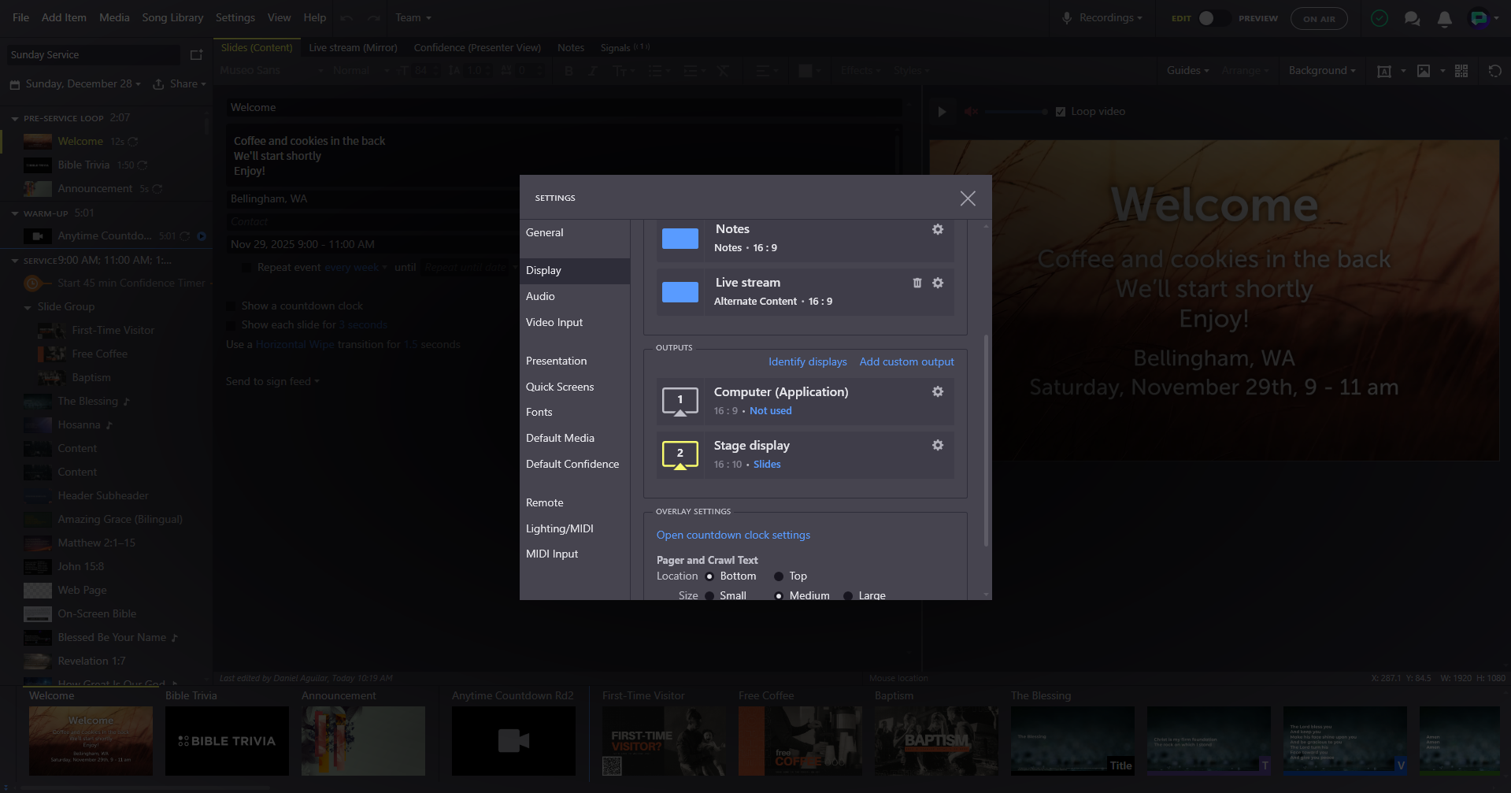Open the chat messages icon
Screen dimensions: 1511x793
click(1413, 18)
